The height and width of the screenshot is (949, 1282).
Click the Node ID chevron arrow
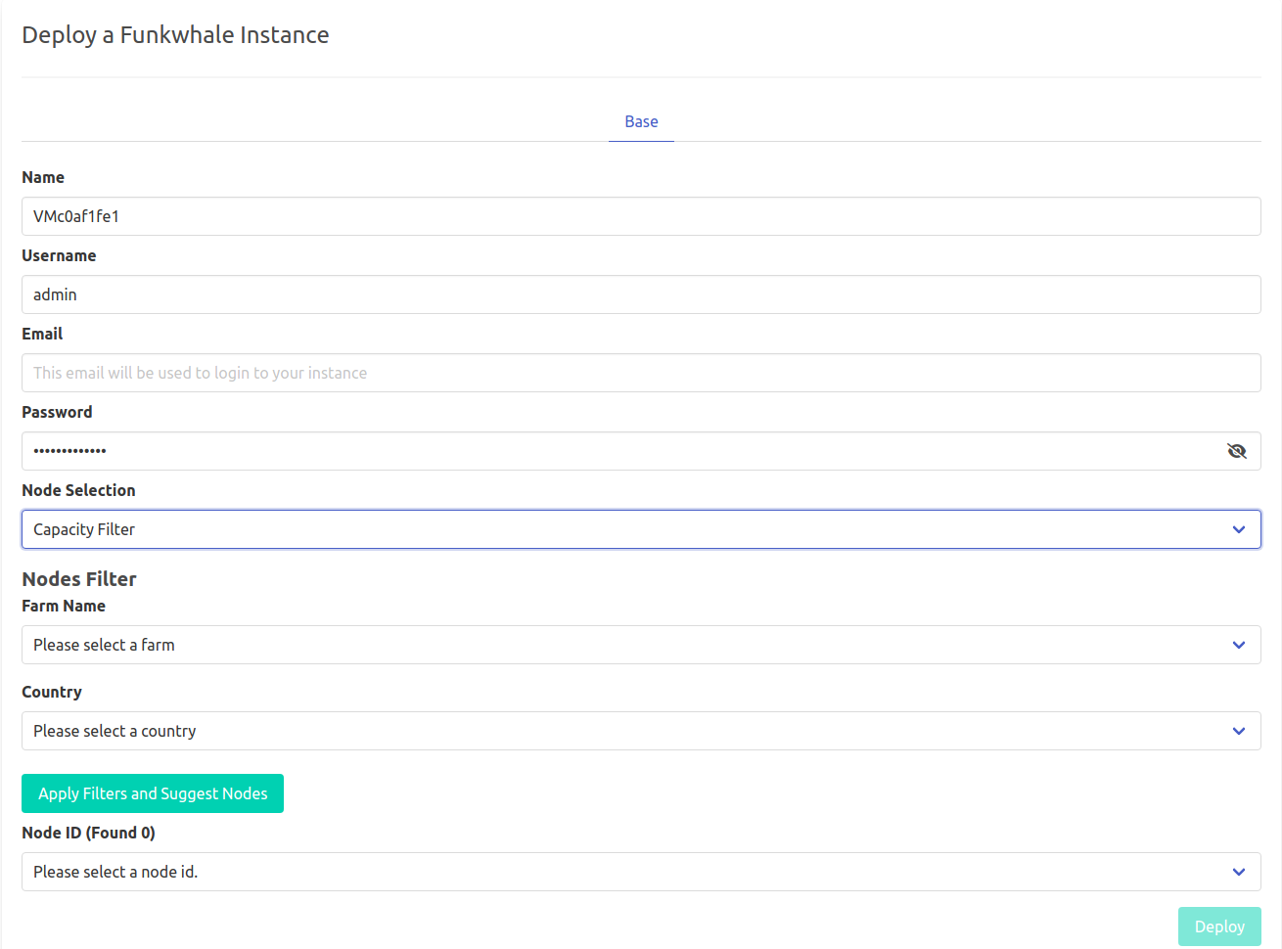1239,872
